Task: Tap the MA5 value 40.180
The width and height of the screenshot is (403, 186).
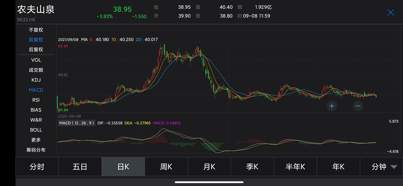Action: [x=102, y=39]
